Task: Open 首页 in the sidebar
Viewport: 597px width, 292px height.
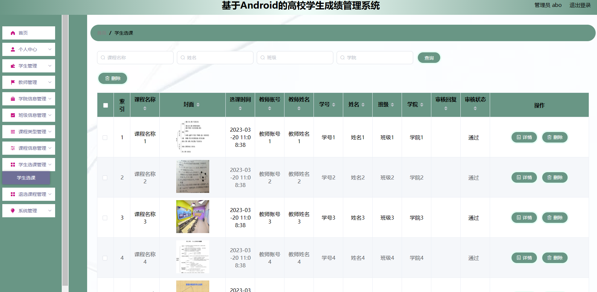Action: (29, 33)
